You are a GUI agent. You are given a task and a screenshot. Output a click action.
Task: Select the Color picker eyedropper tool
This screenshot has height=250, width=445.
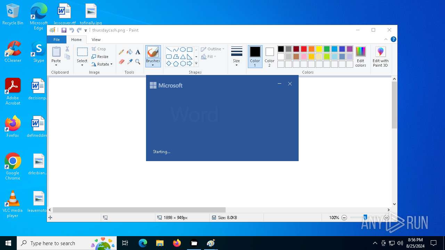coord(130,62)
